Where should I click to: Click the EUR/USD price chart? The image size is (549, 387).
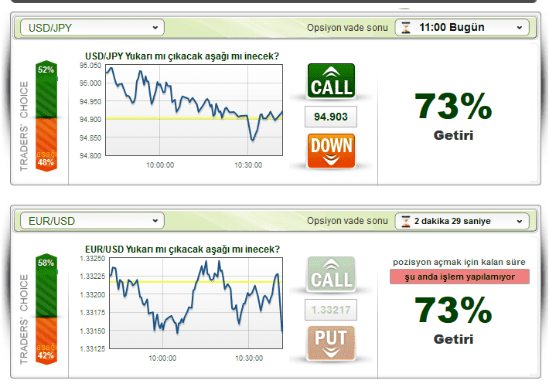196,303
